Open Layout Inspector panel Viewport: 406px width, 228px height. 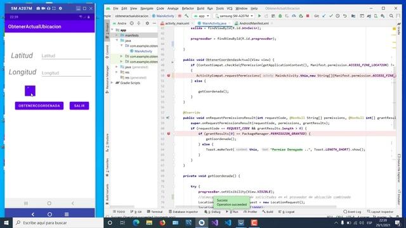pos(380,212)
